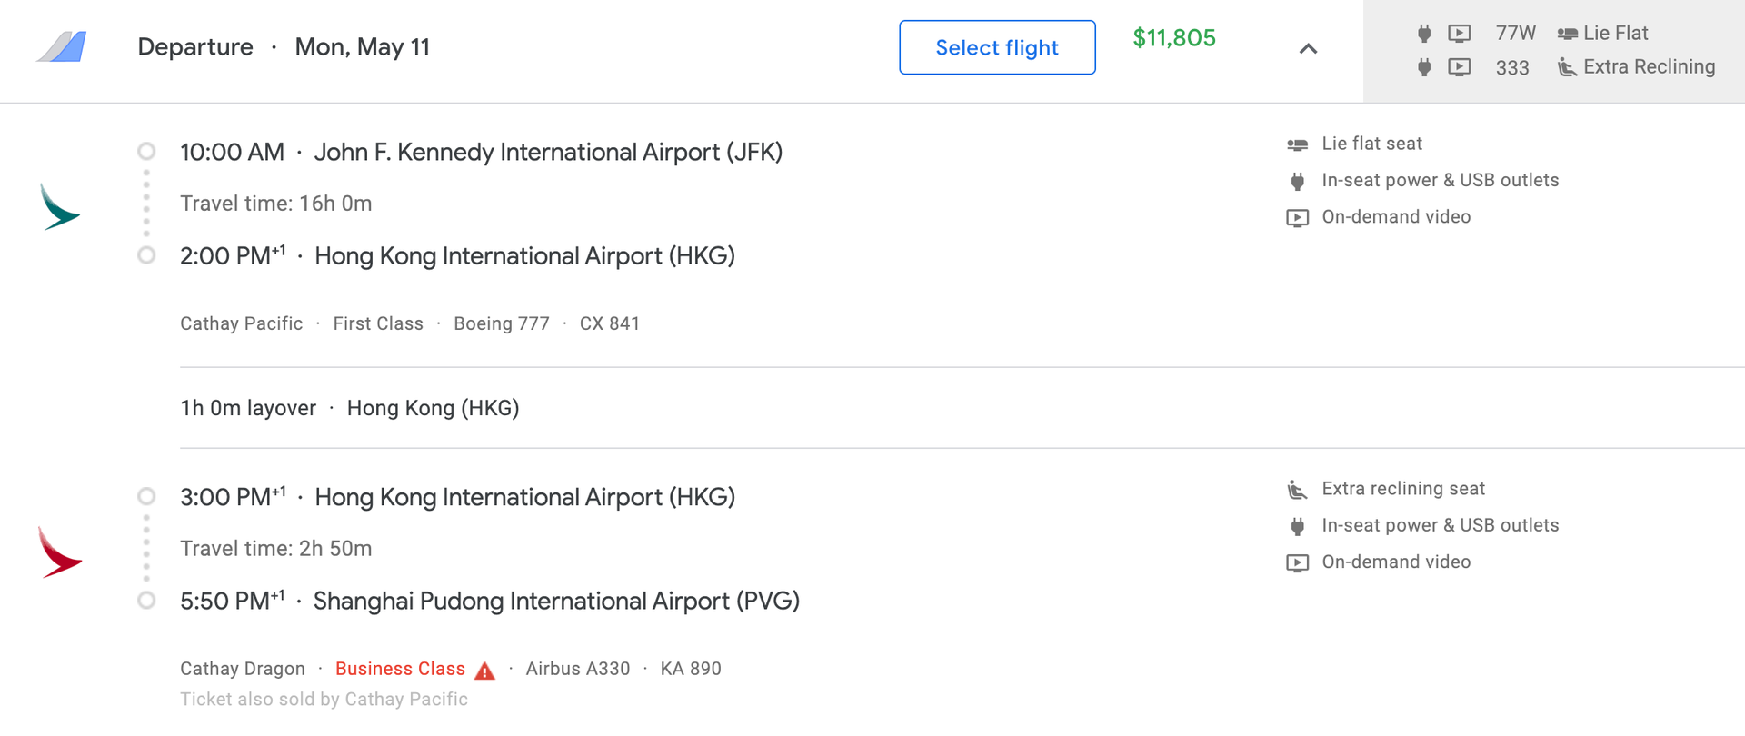Click the PVG arrival stop circle
Viewport: 1745px width, 736px height.
pos(146,601)
